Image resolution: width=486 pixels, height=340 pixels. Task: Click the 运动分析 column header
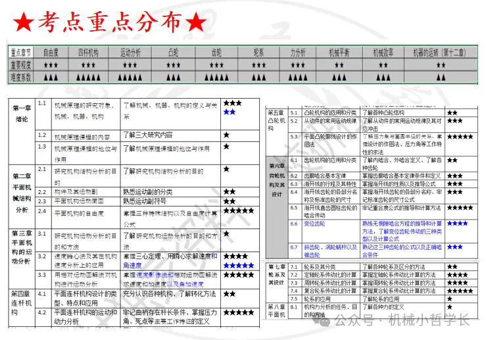point(130,53)
